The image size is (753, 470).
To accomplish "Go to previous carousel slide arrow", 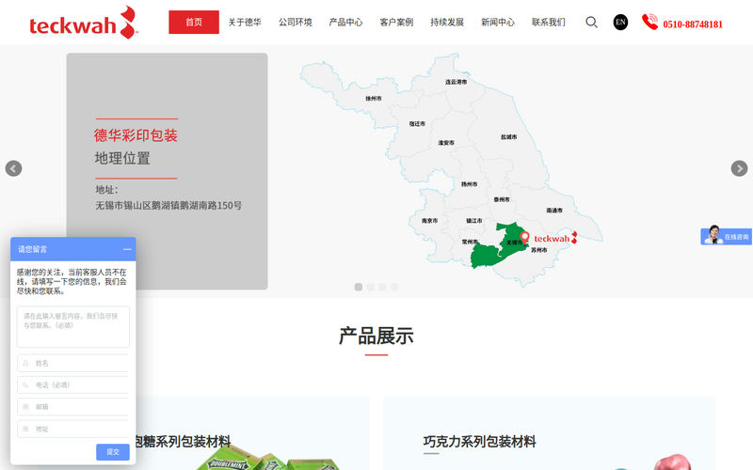I will [x=13, y=168].
